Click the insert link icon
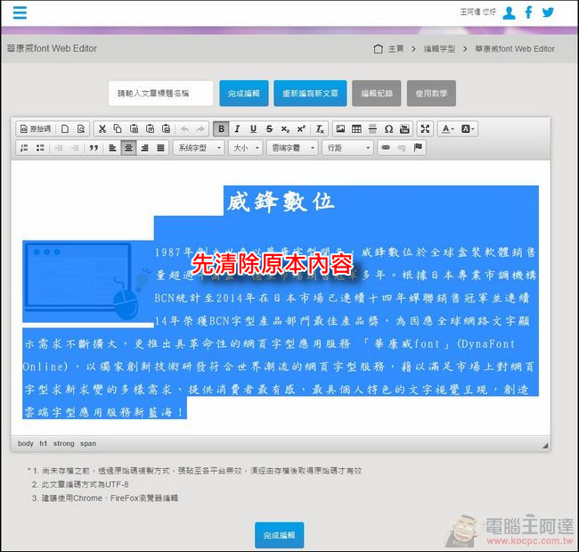The image size is (579, 552). 386,147
